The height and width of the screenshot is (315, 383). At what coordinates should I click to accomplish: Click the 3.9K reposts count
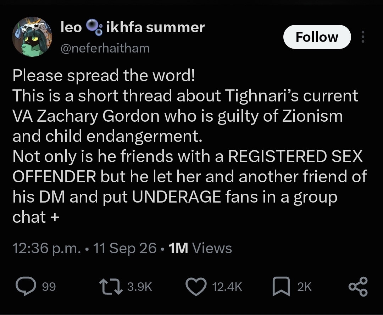tap(140, 287)
